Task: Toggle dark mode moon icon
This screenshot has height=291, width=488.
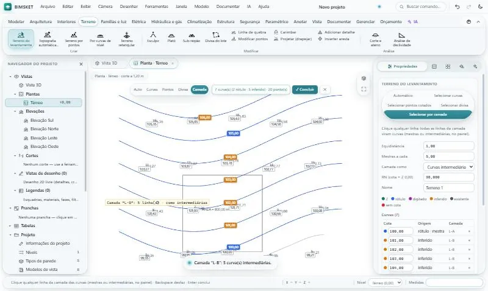Action: coord(480,7)
